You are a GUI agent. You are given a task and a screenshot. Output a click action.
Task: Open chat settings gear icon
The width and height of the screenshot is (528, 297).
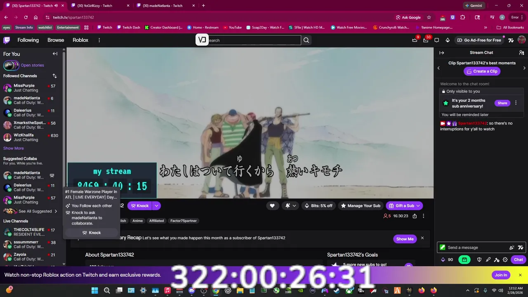[505, 259]
